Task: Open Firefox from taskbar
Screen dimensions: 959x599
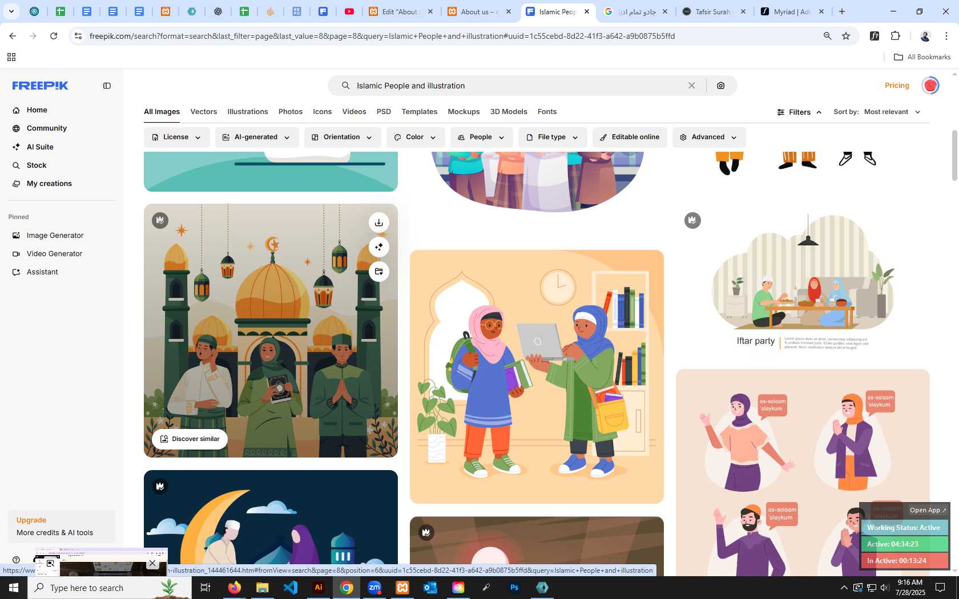Action: (x=235, y=588)
